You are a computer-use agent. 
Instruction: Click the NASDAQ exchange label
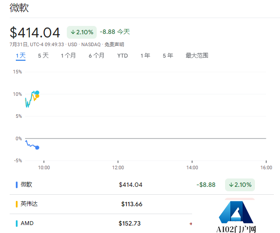(91, 44)
